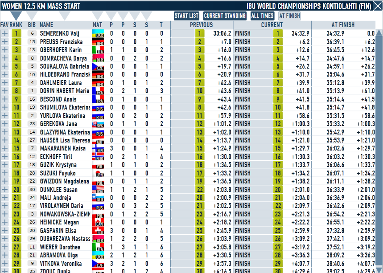Mark OBERHOFER Karin as favorite
Image resolution: width=383 pixels, height=273 pixels.
click(4, 50)
